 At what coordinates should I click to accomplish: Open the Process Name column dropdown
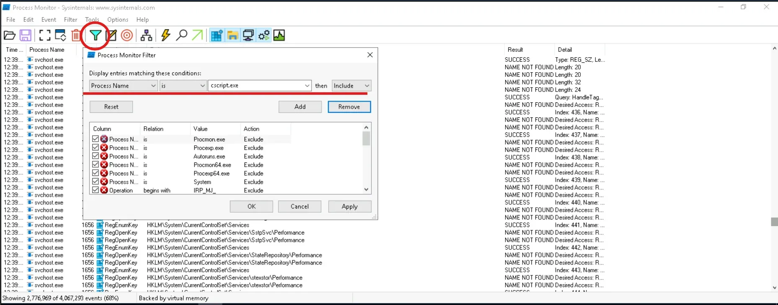pos(124,86)
